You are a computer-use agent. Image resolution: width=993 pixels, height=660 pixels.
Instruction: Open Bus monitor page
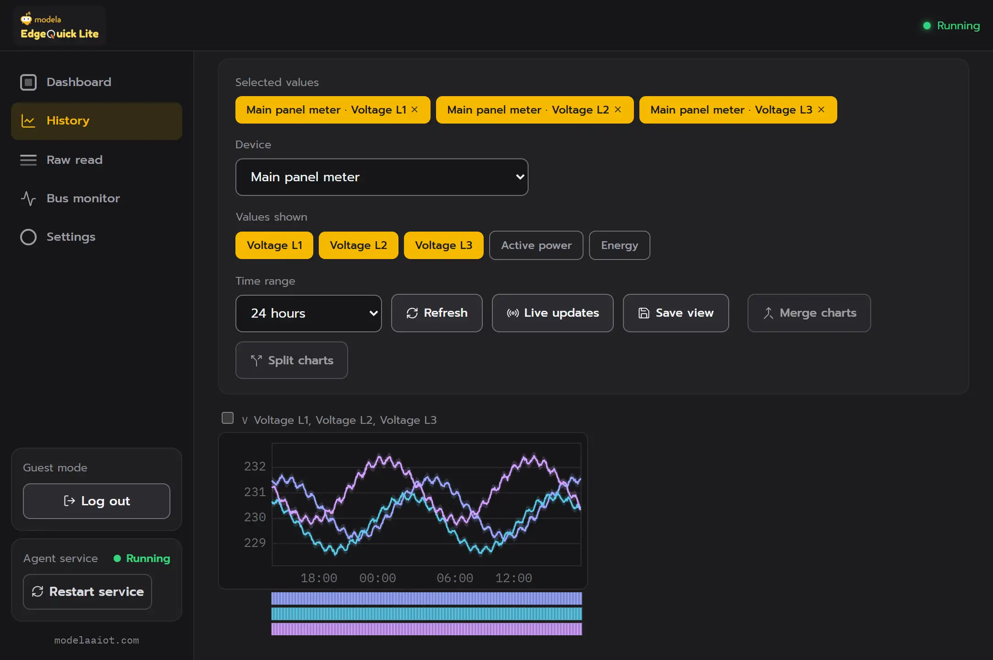(97, 199)
